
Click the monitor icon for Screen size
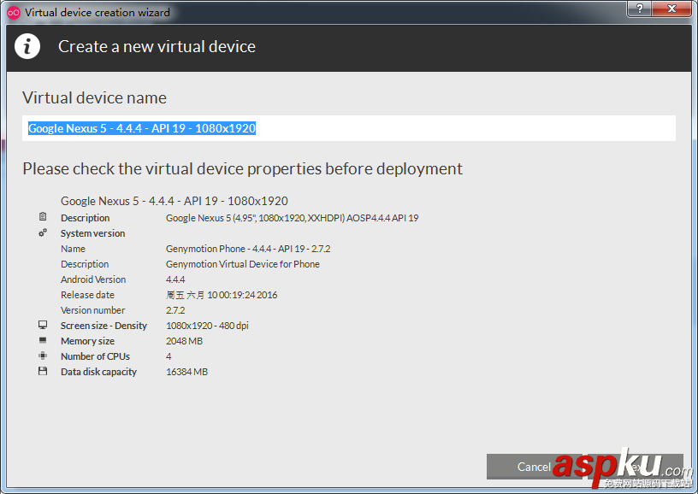click(x=43, y=326)
